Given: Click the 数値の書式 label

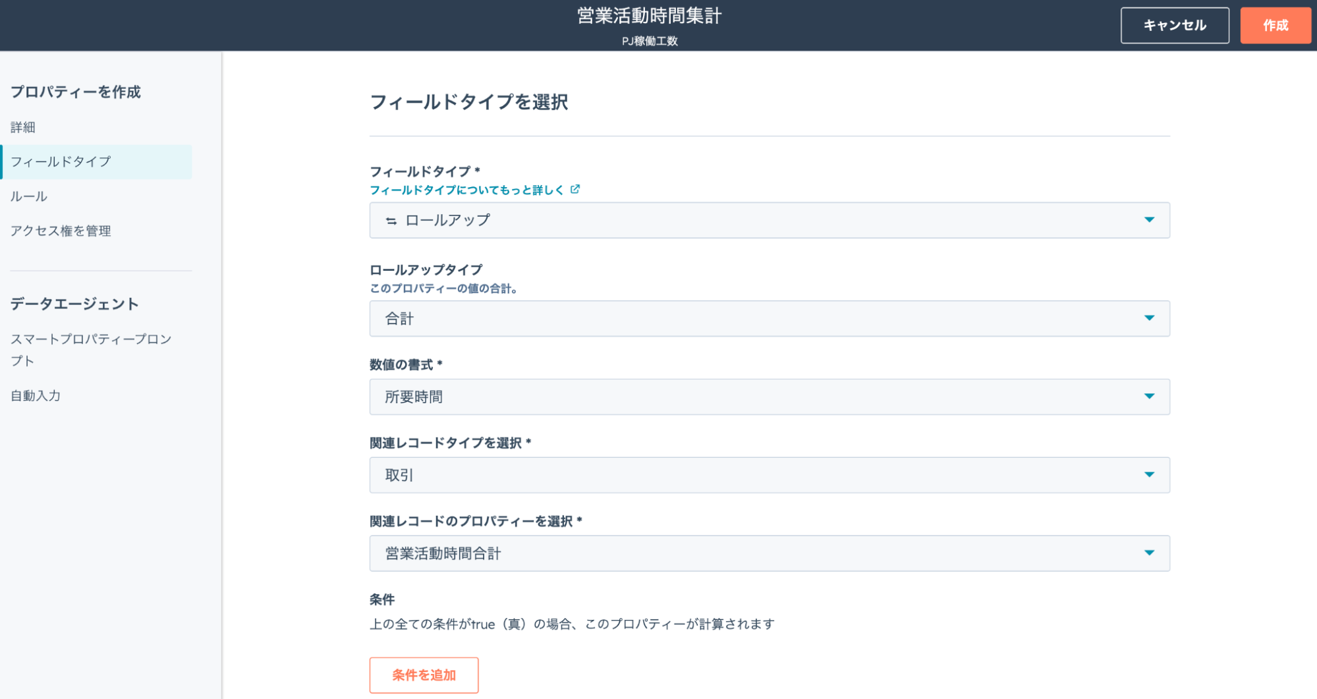Looking at the screenshot, I should pyautogui.click(x=406, y=365).
